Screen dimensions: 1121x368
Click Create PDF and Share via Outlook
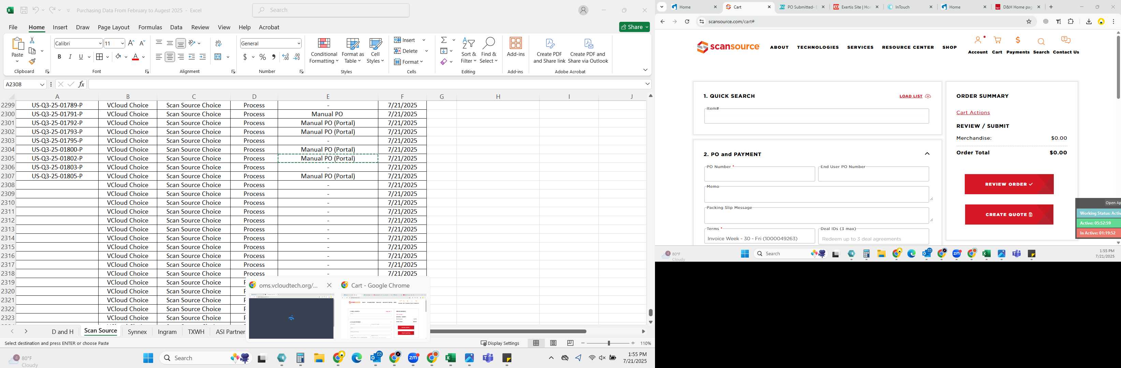click(588, 50)
